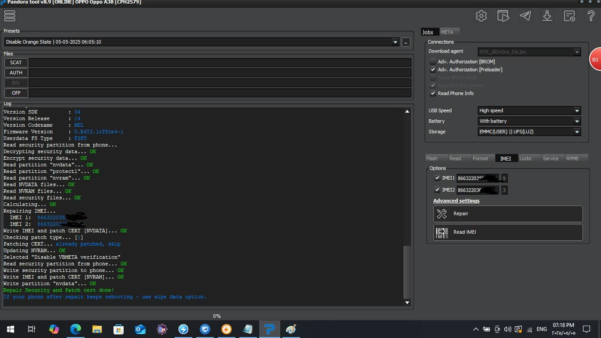Open Telegram paper plane icon

525,16
